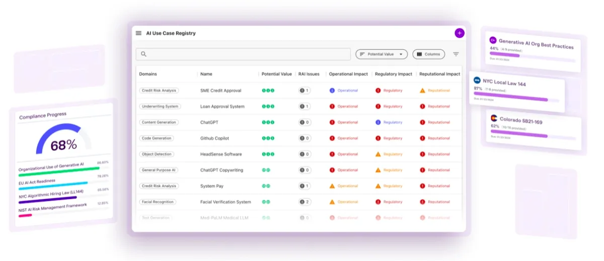Click orange Reputational warning icon in SME Credit Approval row
The width and height of the screenshot is (604, 261).
coord(422,91)
